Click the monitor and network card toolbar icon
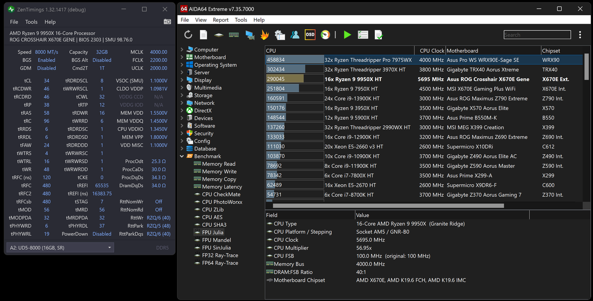 click(249, 35)
